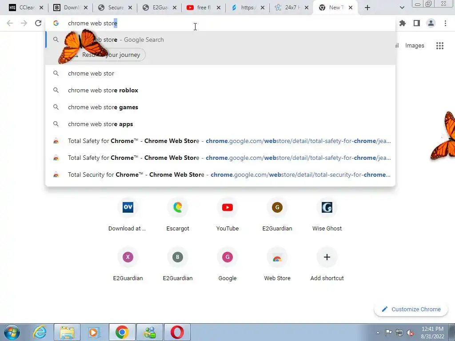The width and height of the screenshot is (455, 341).
Task: Open a new tab with plus button
Action: pyautogui.click(x=367, y=8)
